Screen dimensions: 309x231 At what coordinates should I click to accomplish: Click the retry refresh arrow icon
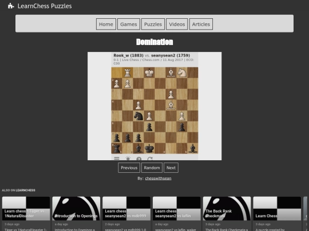click(x=150, y=159)
